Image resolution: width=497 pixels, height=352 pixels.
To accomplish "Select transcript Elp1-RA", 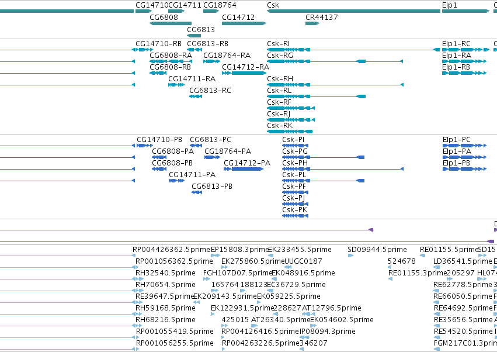I will click(464, 61).
